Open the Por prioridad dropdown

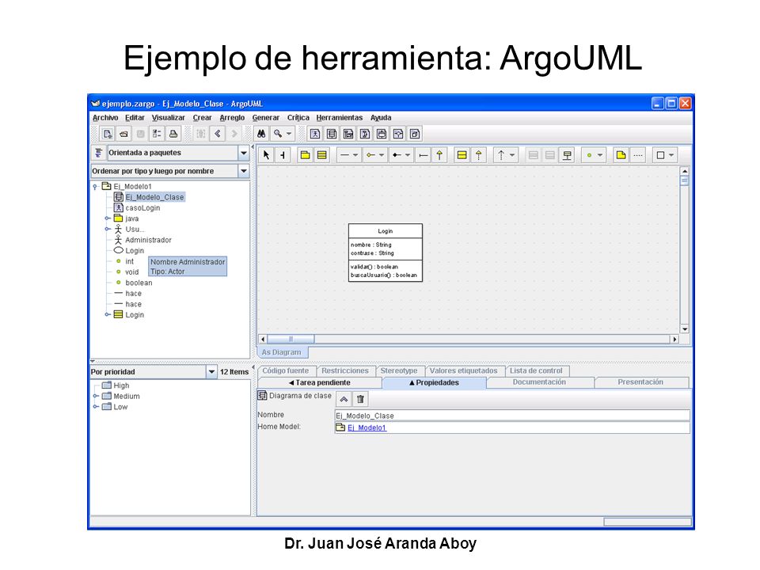[211, 372]
